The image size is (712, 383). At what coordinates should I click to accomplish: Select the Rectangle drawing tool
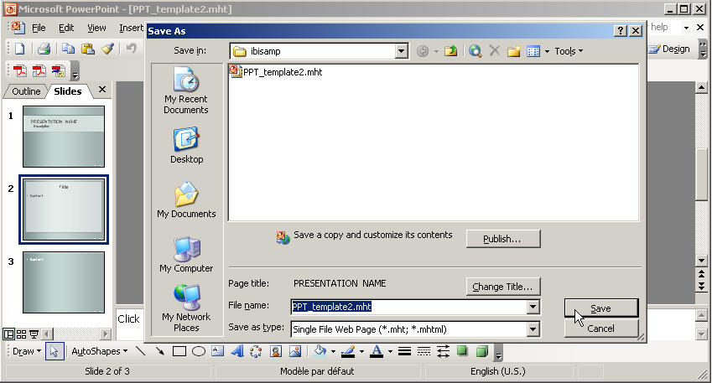pos(179,351)
